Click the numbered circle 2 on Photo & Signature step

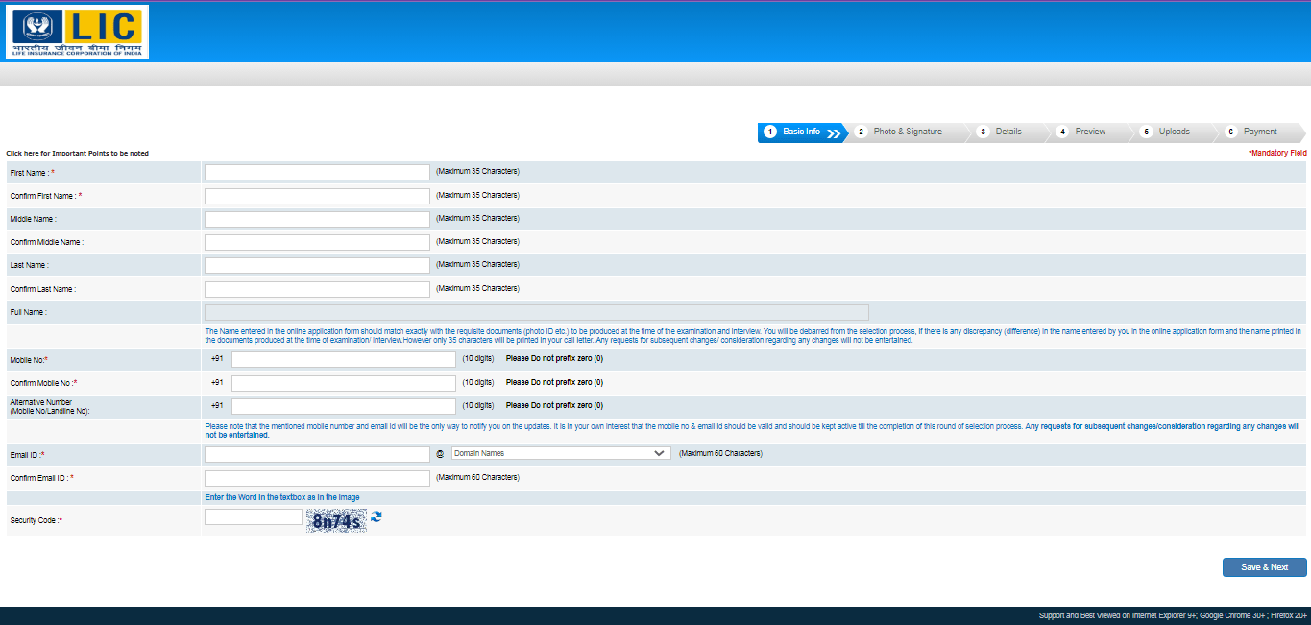click(x=860, y=132)
